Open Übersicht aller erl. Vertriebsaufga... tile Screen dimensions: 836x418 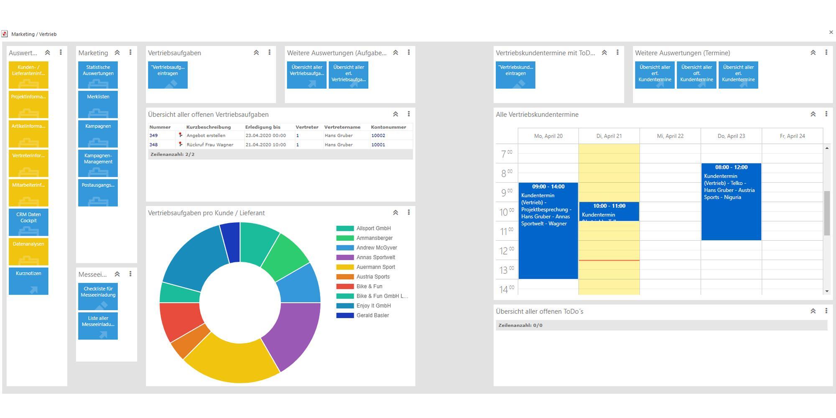tap(348, 75)
